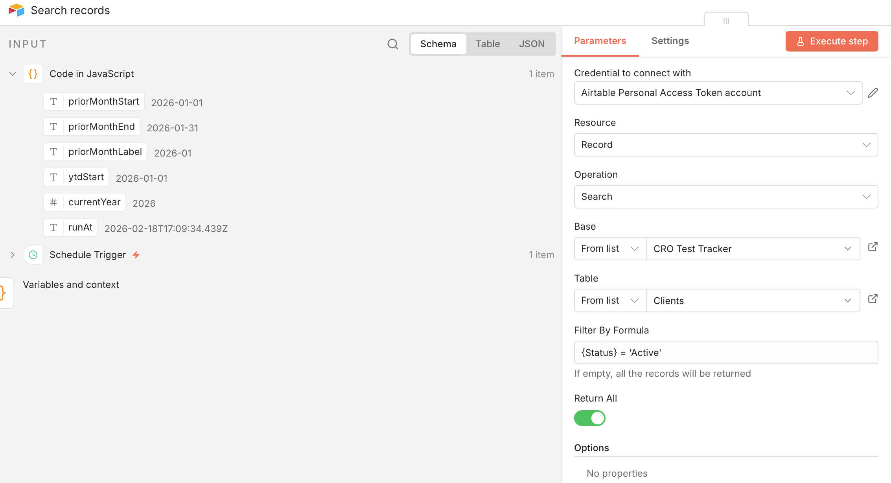
Task: Expand the Schedule Trigger section
Action: click(13, 255)
